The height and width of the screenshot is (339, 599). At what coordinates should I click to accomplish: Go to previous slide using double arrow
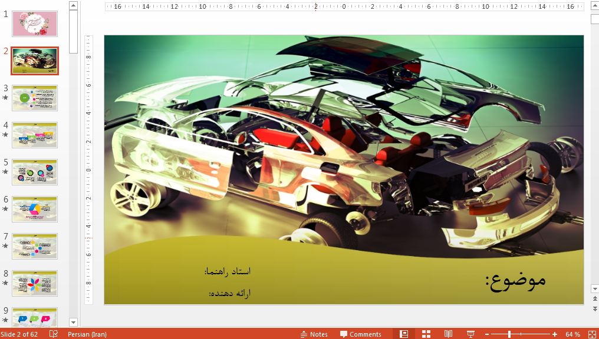tap(594, 299)
